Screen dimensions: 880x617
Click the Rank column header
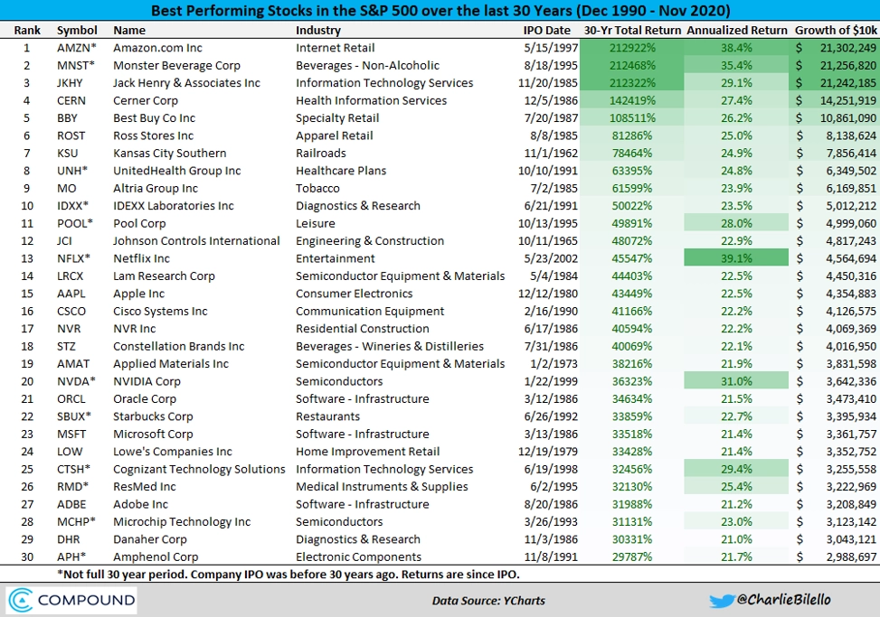27,30
